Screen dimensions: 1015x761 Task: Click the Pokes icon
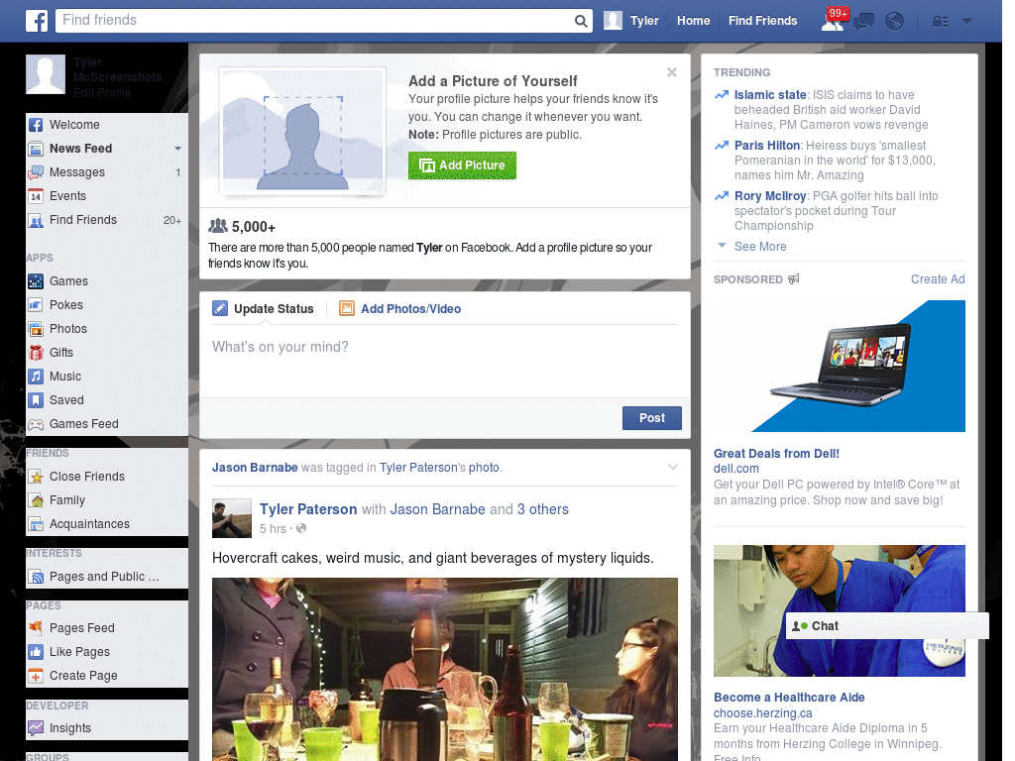coord(36,305)
